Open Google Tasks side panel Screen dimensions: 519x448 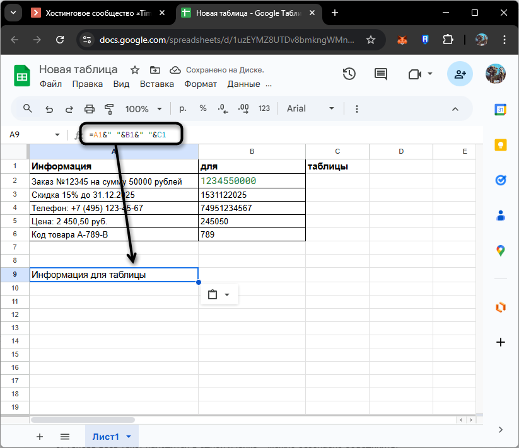(501, 180)
